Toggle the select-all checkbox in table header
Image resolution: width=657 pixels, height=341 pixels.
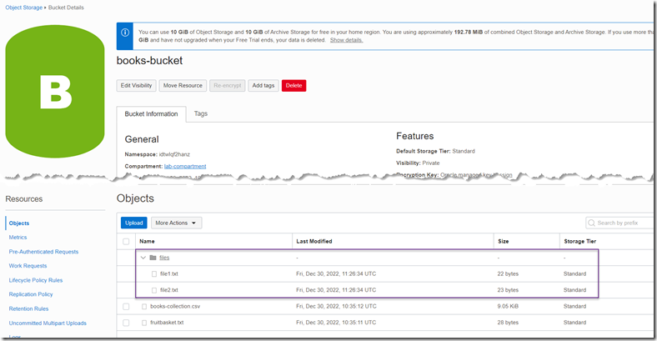click(x=127, y=241)
